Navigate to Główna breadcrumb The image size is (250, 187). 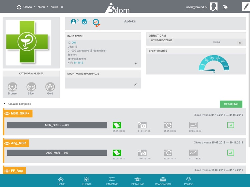(27, 7)
